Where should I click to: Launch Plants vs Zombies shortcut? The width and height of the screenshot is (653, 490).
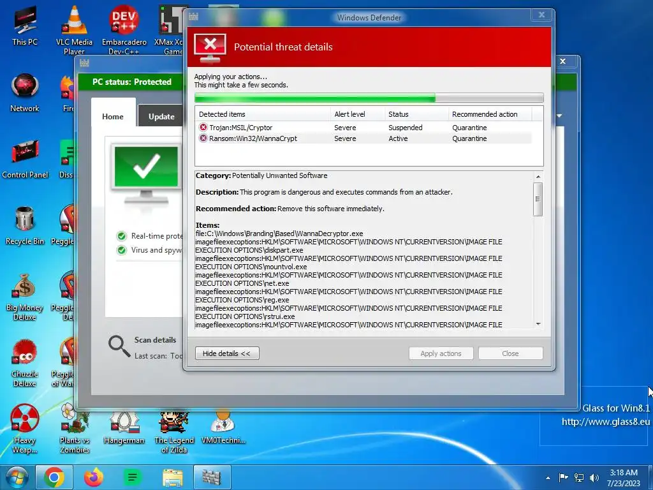point(75,429)
